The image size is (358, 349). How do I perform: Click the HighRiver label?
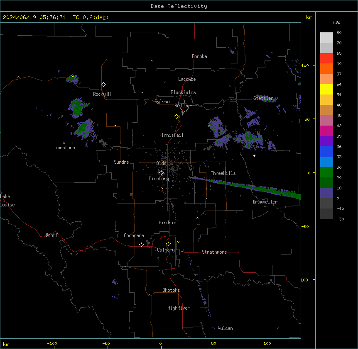tap(179, 308)
